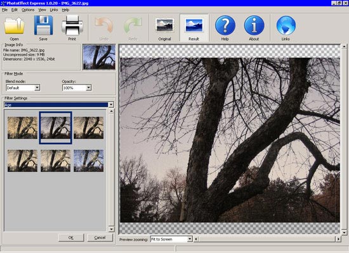
Task: Open the Options menu
Action: pyautogui.click(x=28, y=9)
